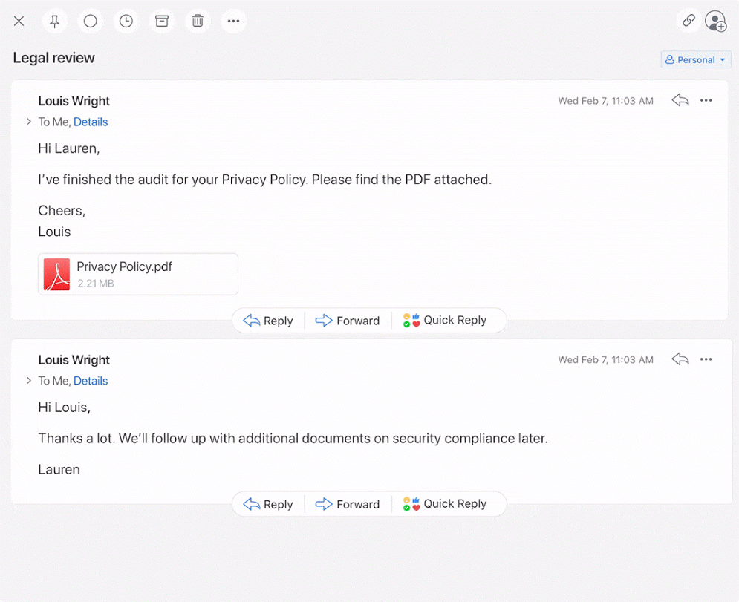Reply to the audit email
Screen dimensions: 739x602
[268, 320]
